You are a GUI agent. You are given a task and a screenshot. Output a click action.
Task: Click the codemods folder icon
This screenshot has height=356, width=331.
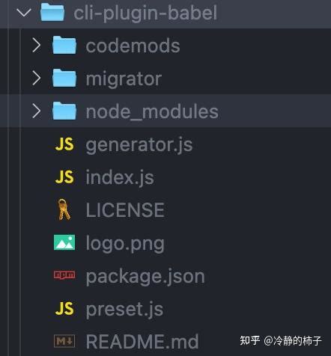pyautogui.click(x=64, y=45)
